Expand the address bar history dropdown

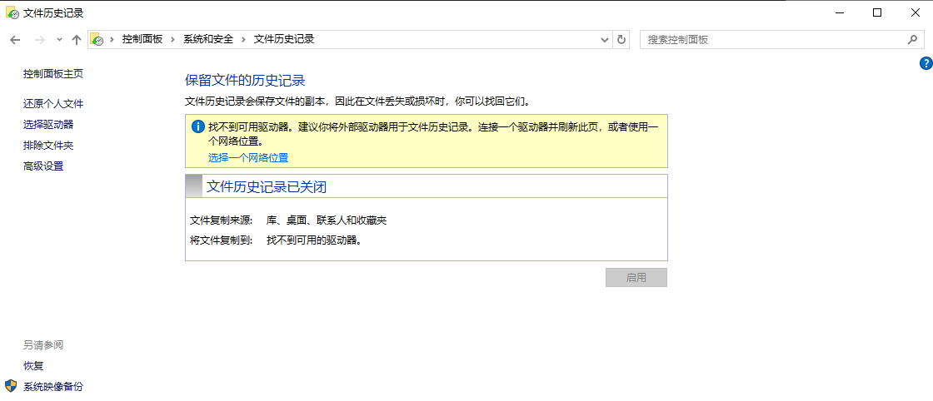pos(606,39)
